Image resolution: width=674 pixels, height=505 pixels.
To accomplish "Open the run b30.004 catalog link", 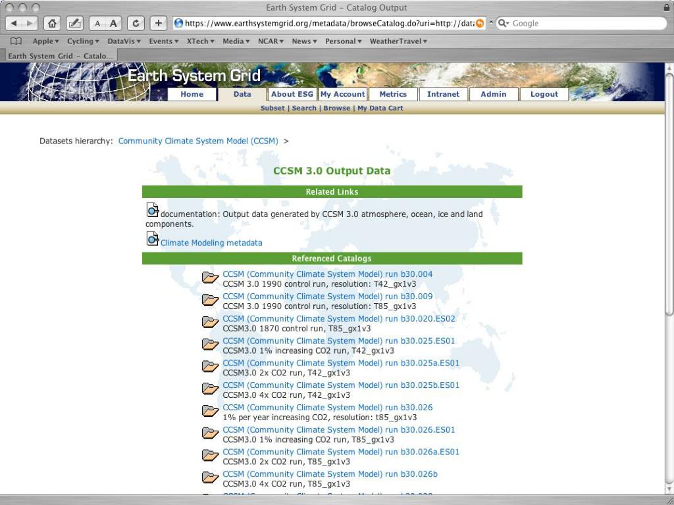I will click(328, 274).
